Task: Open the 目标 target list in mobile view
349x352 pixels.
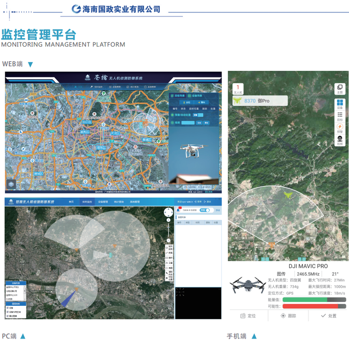Action: 340,116
